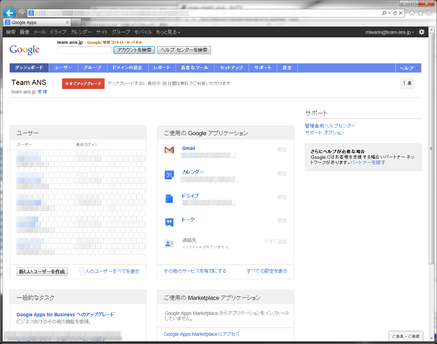This screenshot has height=344, width=437.
Task: Click the Talk chat icon
Action: coord(169,222)
